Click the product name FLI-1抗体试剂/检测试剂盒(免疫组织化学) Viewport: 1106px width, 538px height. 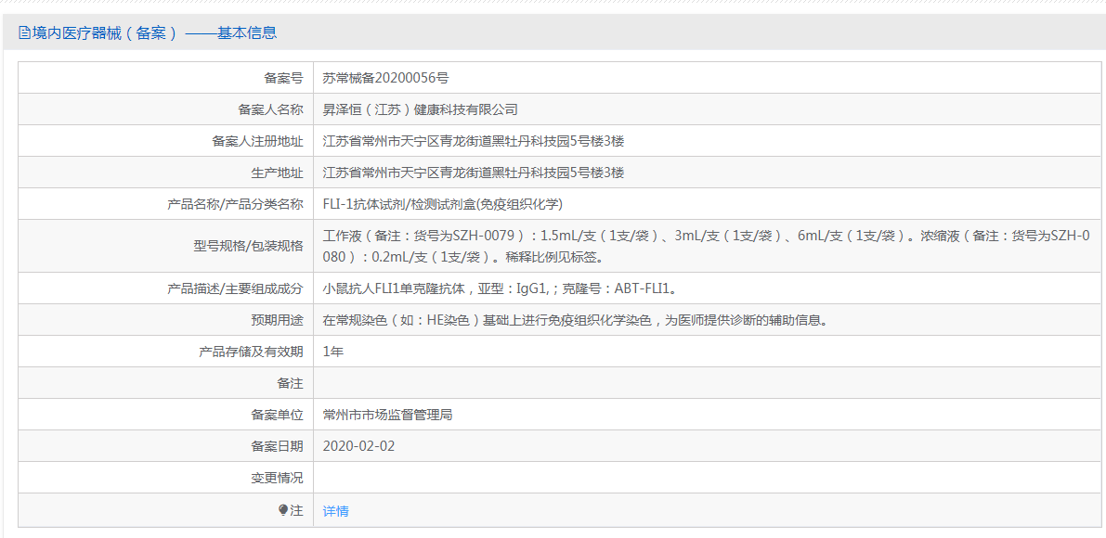[x=442, y=204]
